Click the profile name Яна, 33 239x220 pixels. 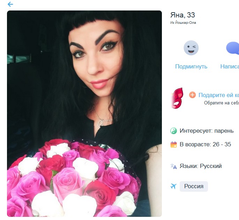(x=182, y=15)
